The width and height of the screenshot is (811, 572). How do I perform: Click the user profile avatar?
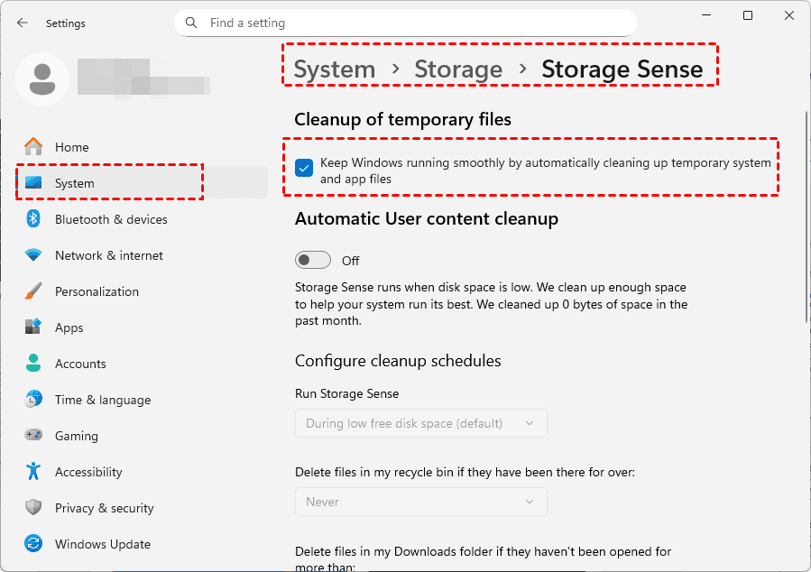(x=41, y=78)
